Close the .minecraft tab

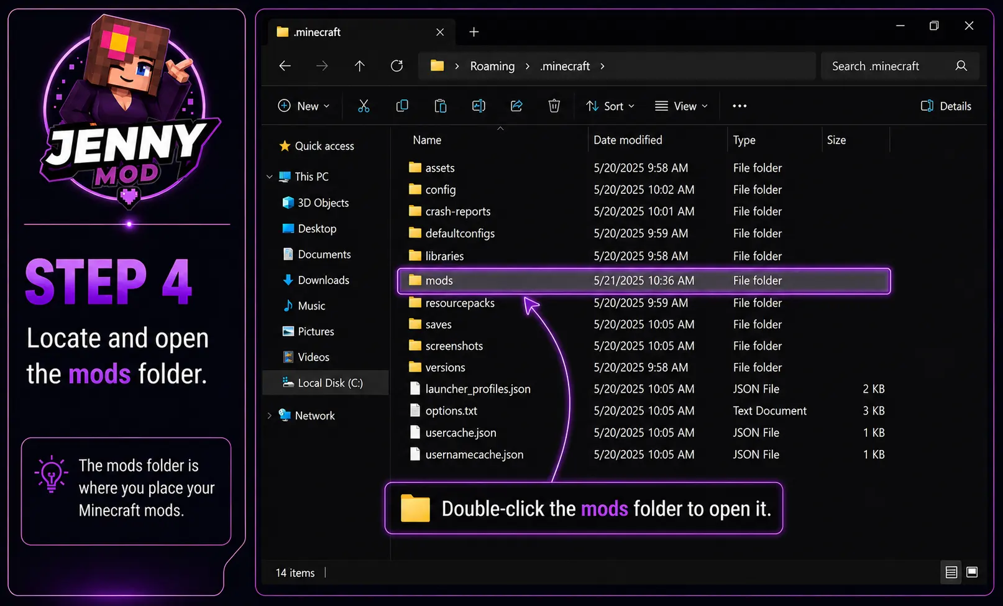[440, 32]
